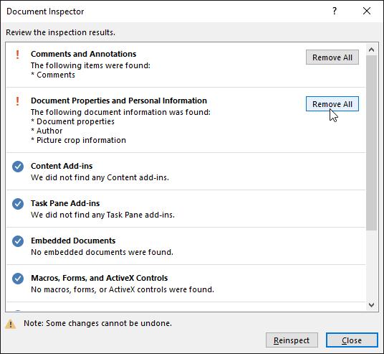Click the Document Inspector title text
This screenshot has width=384, height=354.
[x=45, y=11]
